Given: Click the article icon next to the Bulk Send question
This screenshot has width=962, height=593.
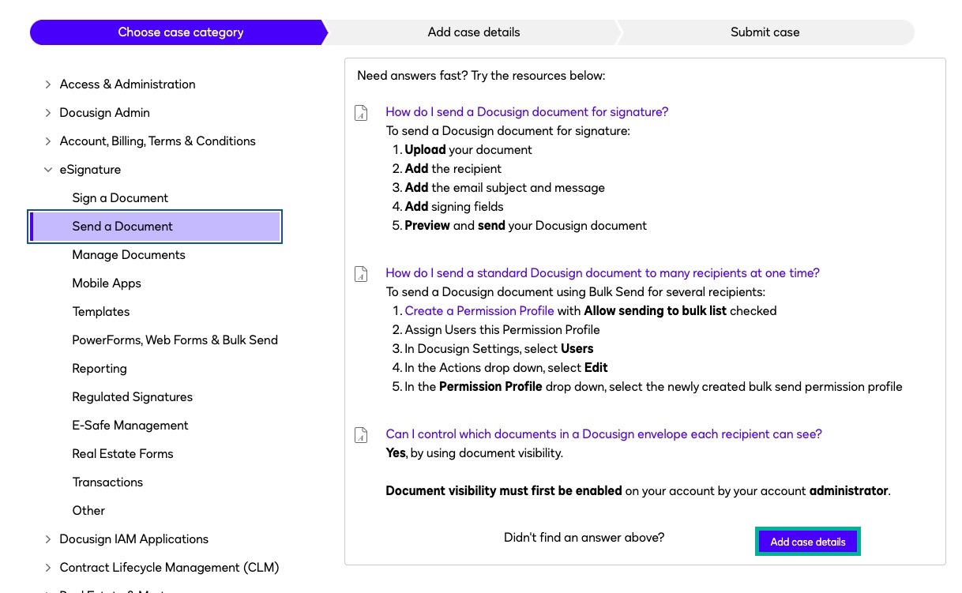Looking at the screenshot, I should (361, 274).
